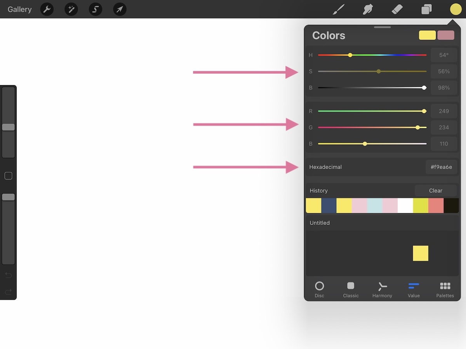466x349 pixels.
Task: Select the yellow primary color swatch in header
Action: coord(427,35)
